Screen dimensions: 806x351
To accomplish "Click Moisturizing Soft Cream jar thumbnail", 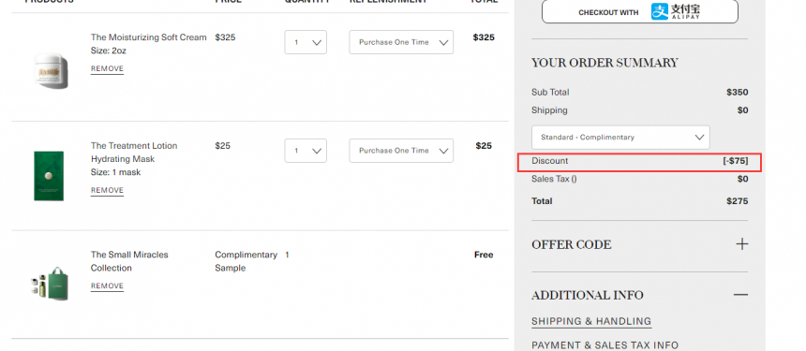I will [x=51, y=70].
